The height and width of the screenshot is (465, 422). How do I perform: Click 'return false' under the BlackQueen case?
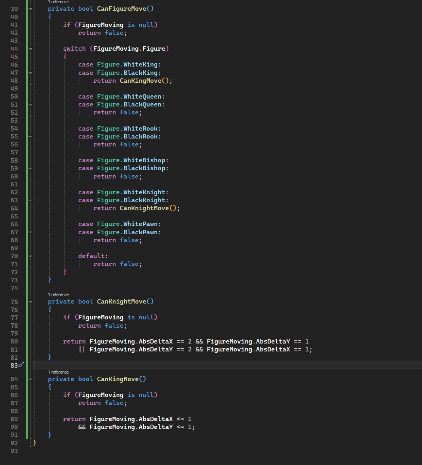(116, 112)
